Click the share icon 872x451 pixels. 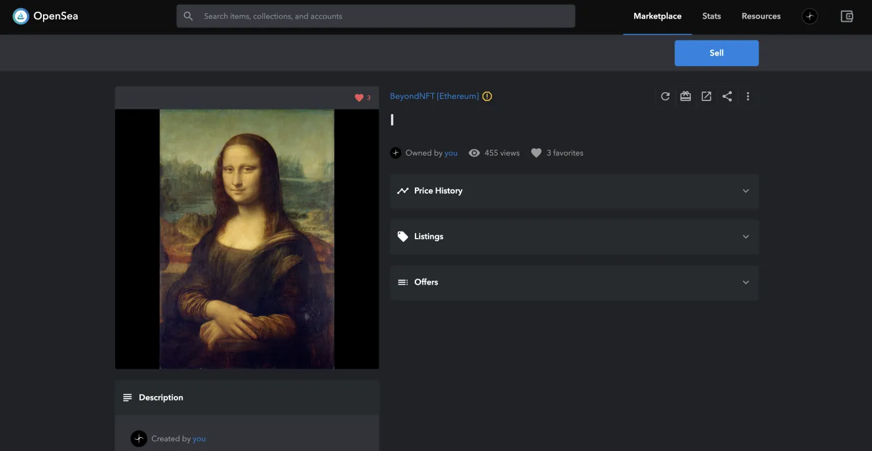tap(727, 97)
